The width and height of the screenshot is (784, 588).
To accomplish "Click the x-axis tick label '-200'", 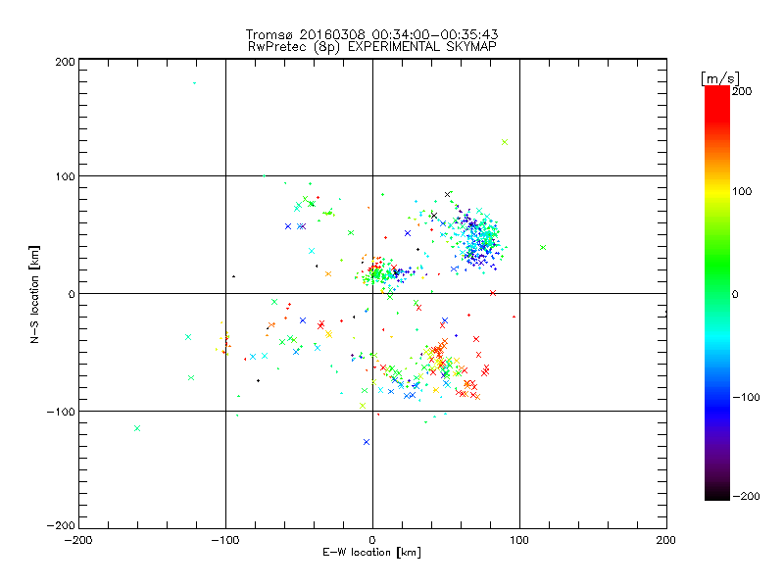I will pos(78,540).
